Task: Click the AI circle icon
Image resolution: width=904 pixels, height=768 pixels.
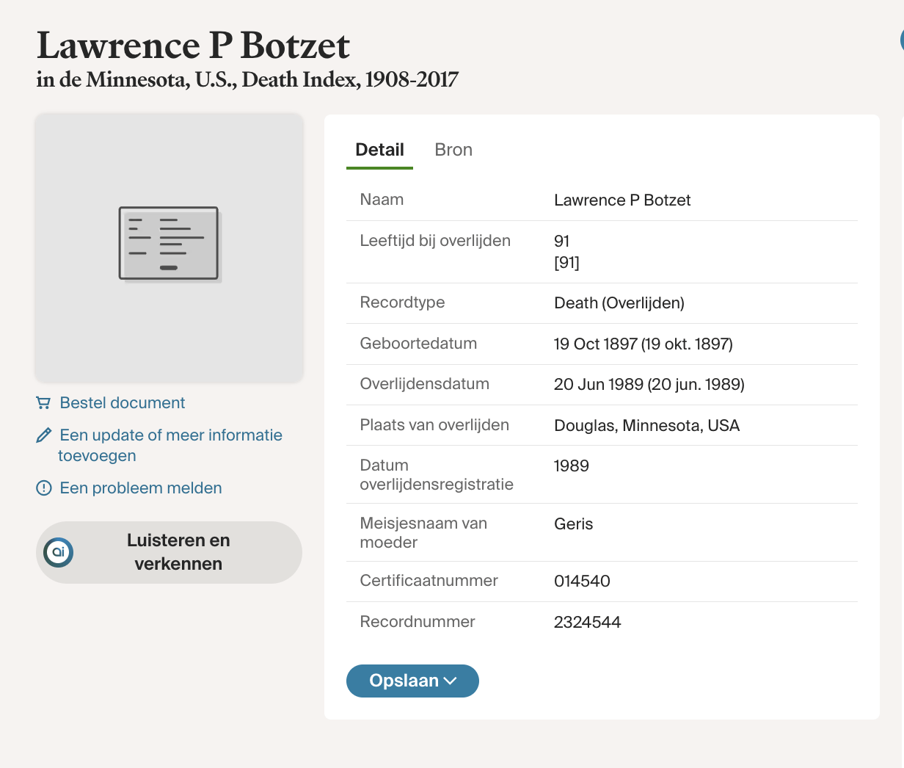Action: tap(59, 552)
